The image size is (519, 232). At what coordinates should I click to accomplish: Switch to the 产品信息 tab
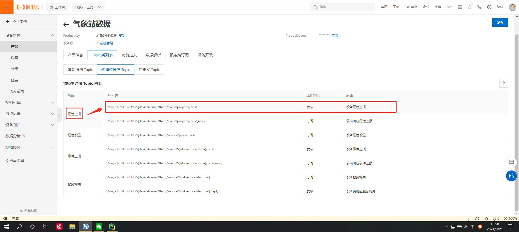tap(75, 55)
